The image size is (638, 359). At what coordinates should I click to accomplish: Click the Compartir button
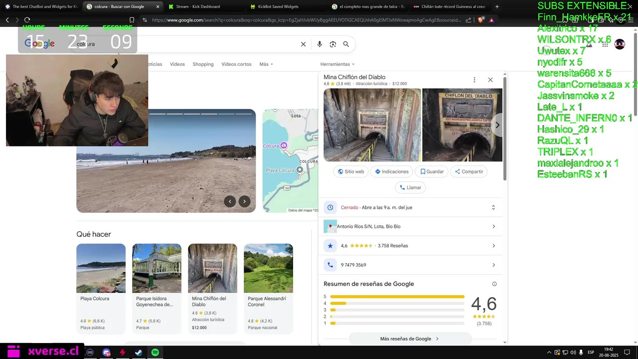(469, 172)
